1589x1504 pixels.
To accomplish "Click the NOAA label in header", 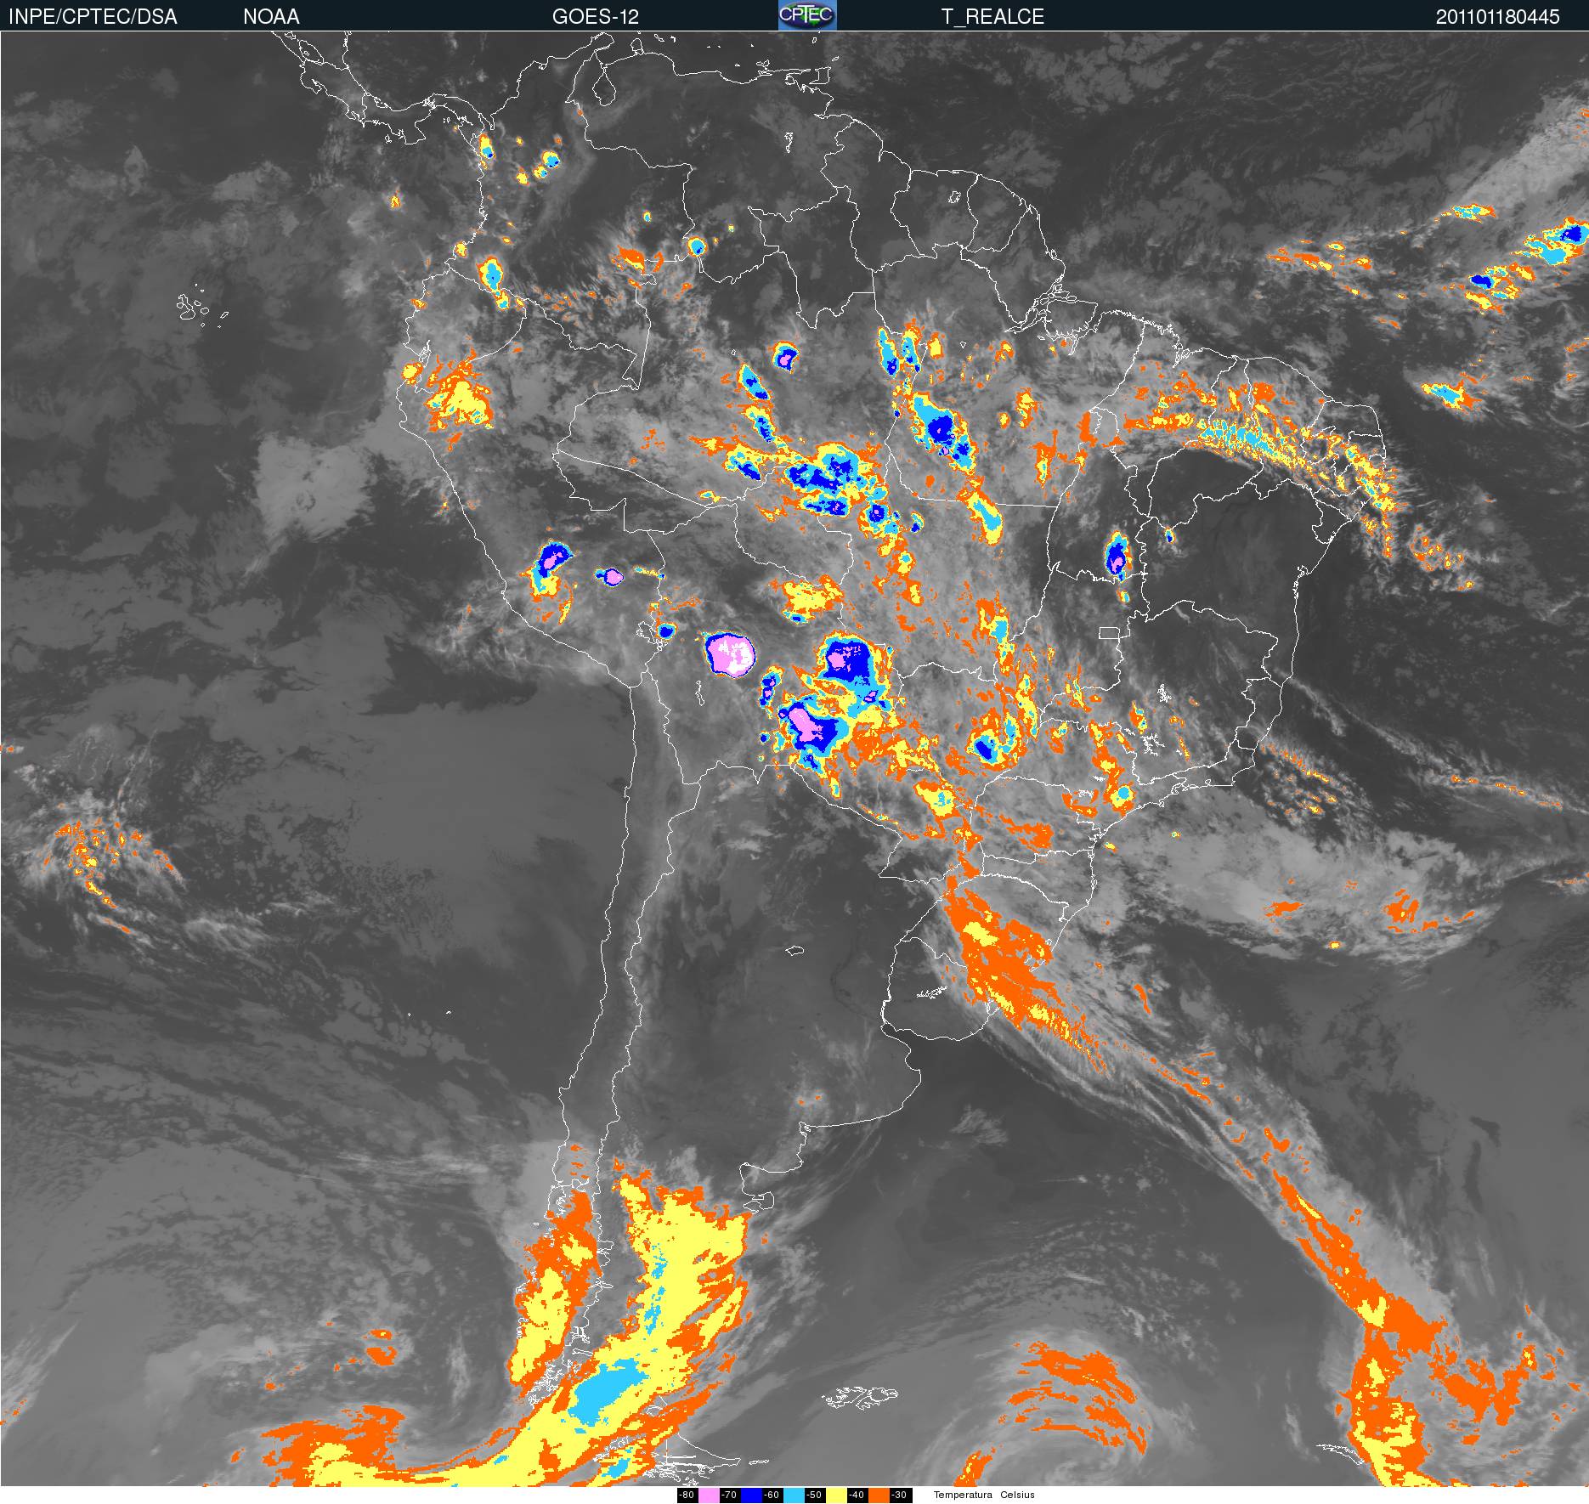I will pyautogui.click(x=271, y=16).
